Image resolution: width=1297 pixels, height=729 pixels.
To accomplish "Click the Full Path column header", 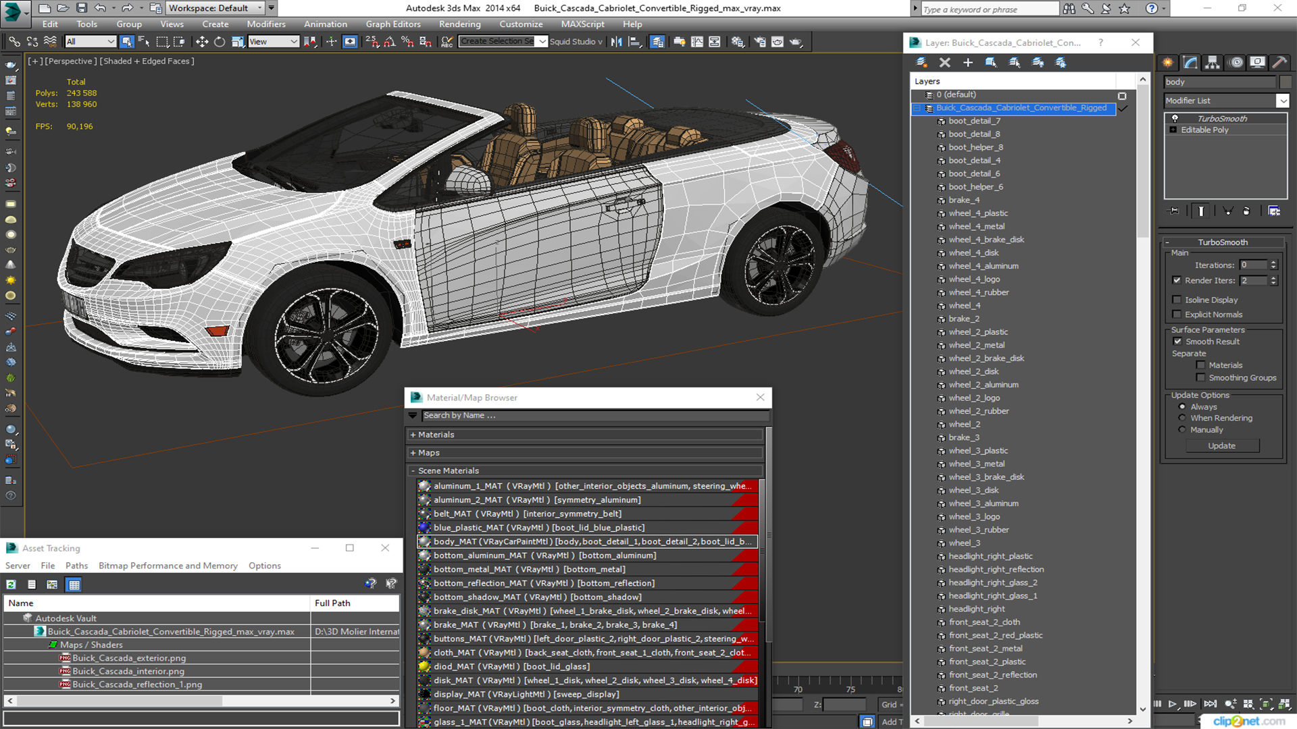I will click(355, 603).
